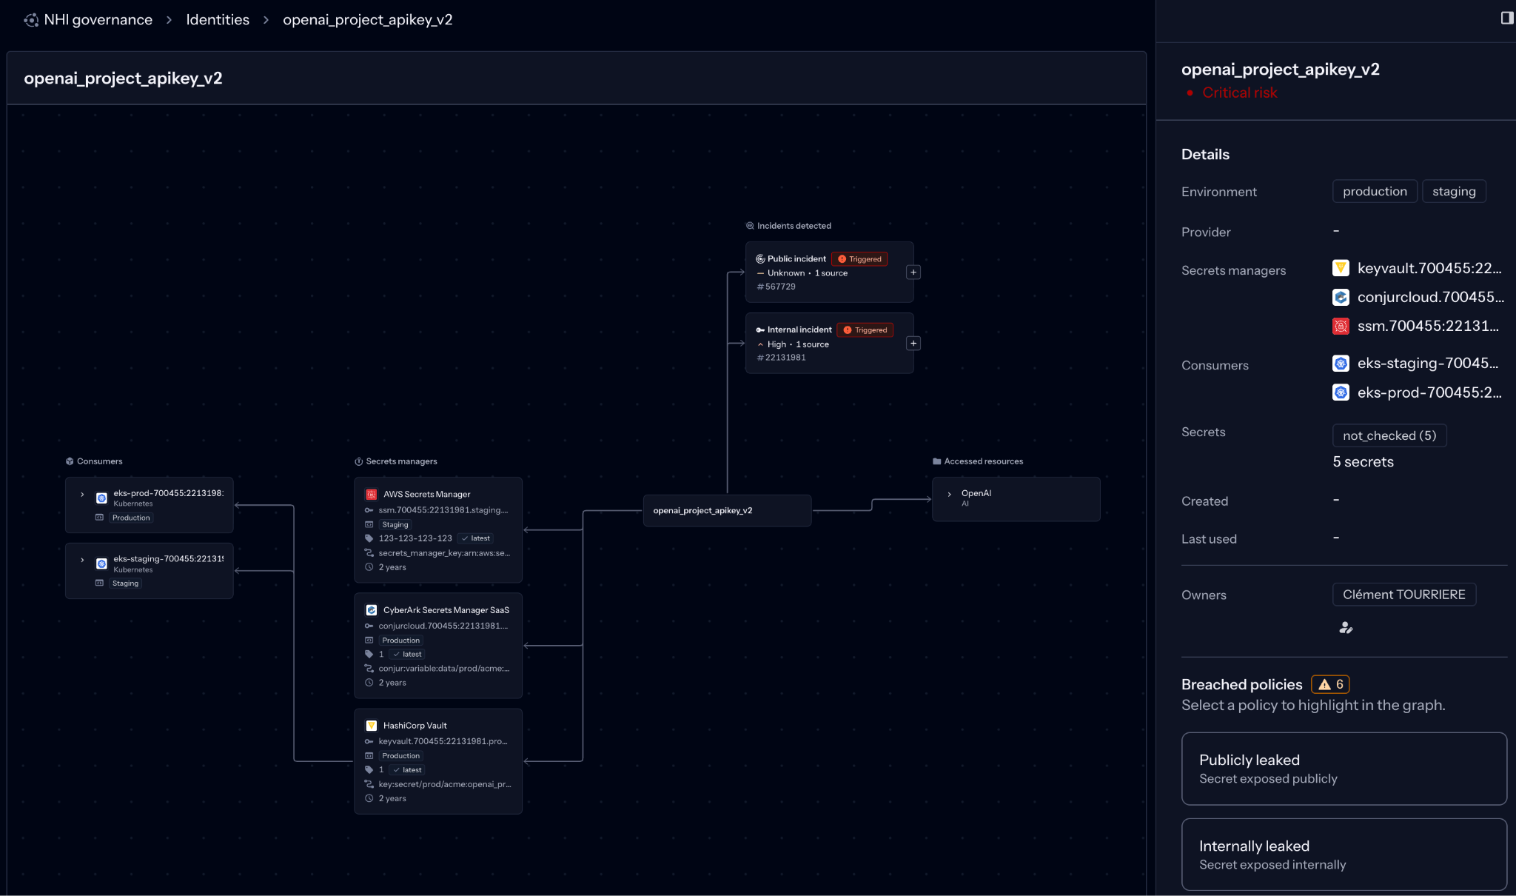Click the Public incident icon
Image resolution: width=1516 pixels, height=896 pixels.
pos(759,259)
